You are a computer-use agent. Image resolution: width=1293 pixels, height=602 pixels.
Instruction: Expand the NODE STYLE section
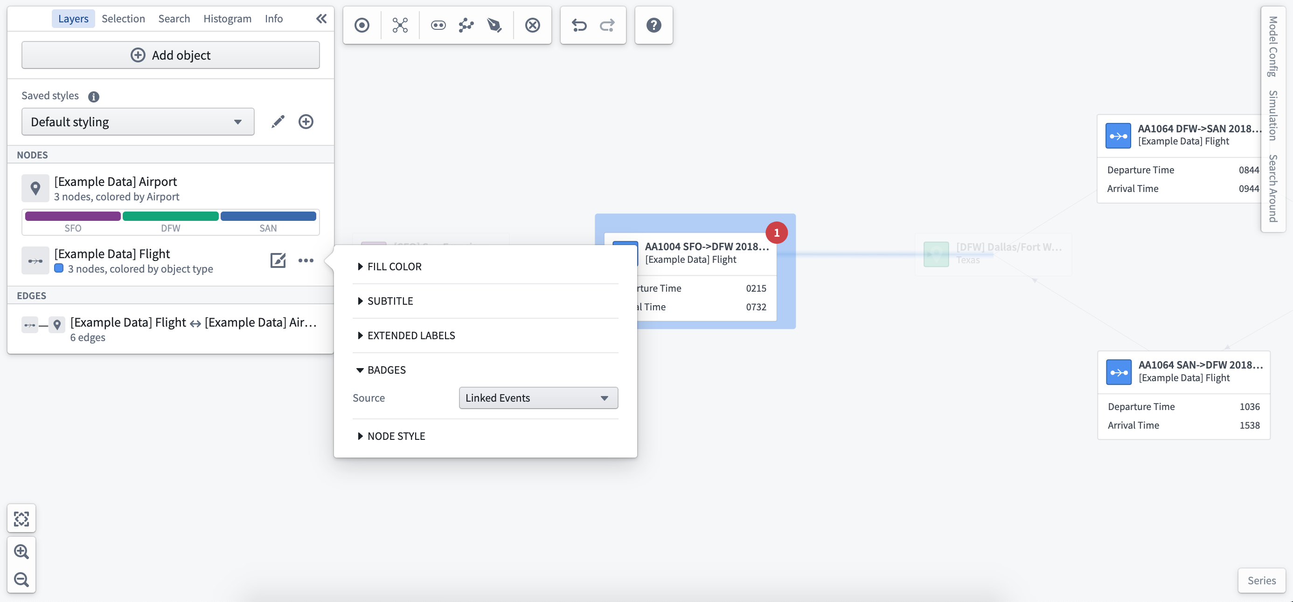pyautogui.click(x=391, y=436)
